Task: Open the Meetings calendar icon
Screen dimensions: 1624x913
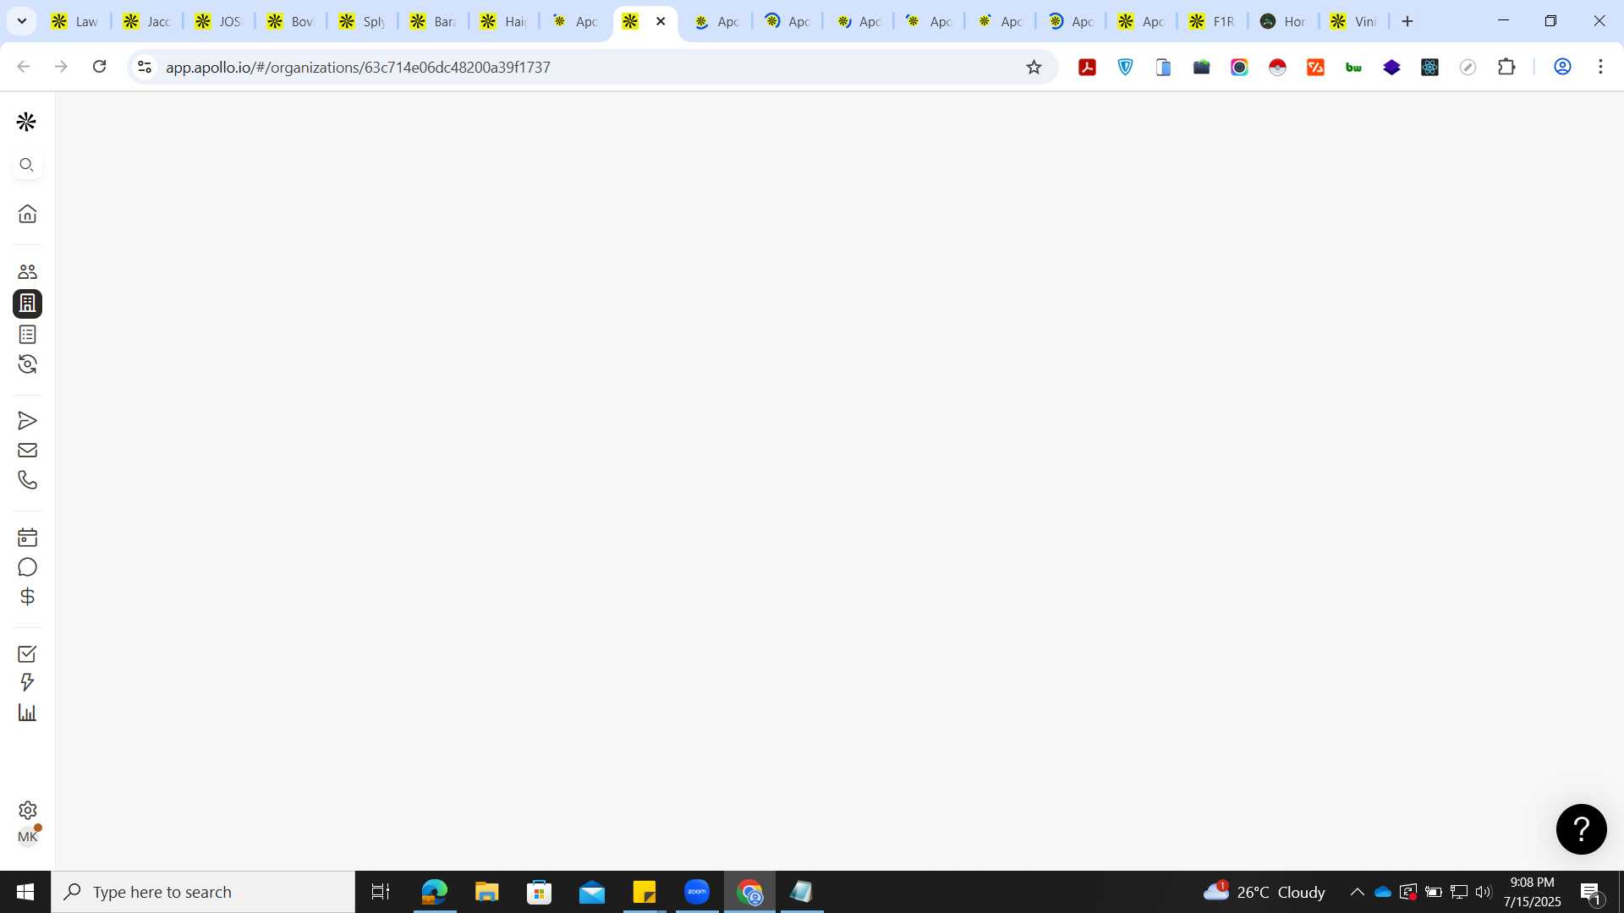Action: [27, 538]
